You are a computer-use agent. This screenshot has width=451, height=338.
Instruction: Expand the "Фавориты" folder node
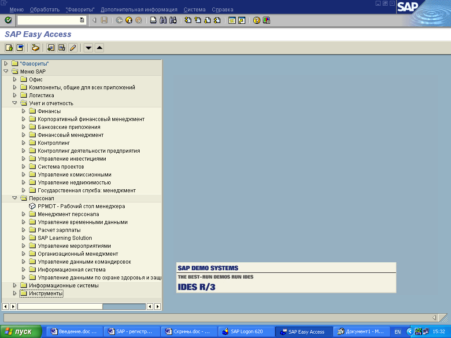coord(6,63)
